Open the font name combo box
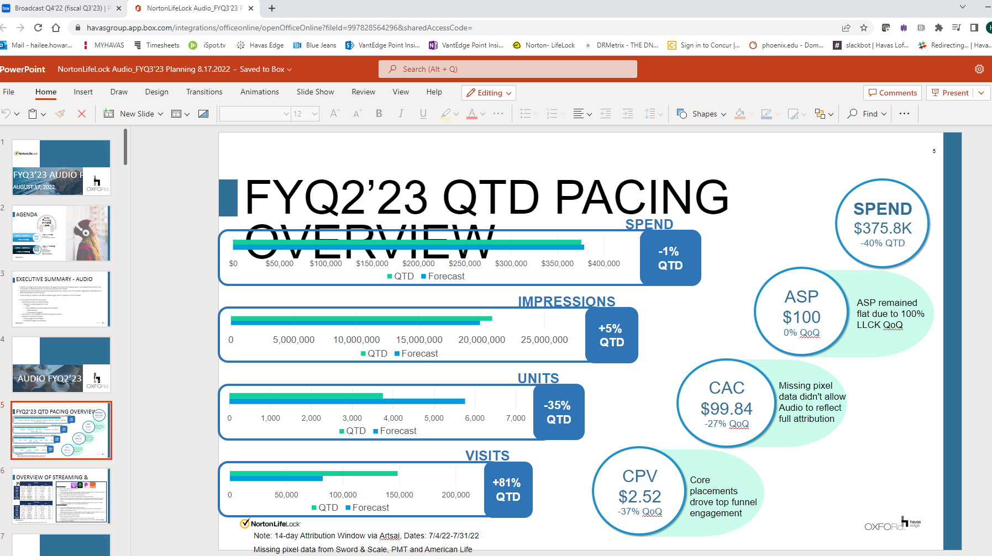992x556 pixels. [255, 114]
